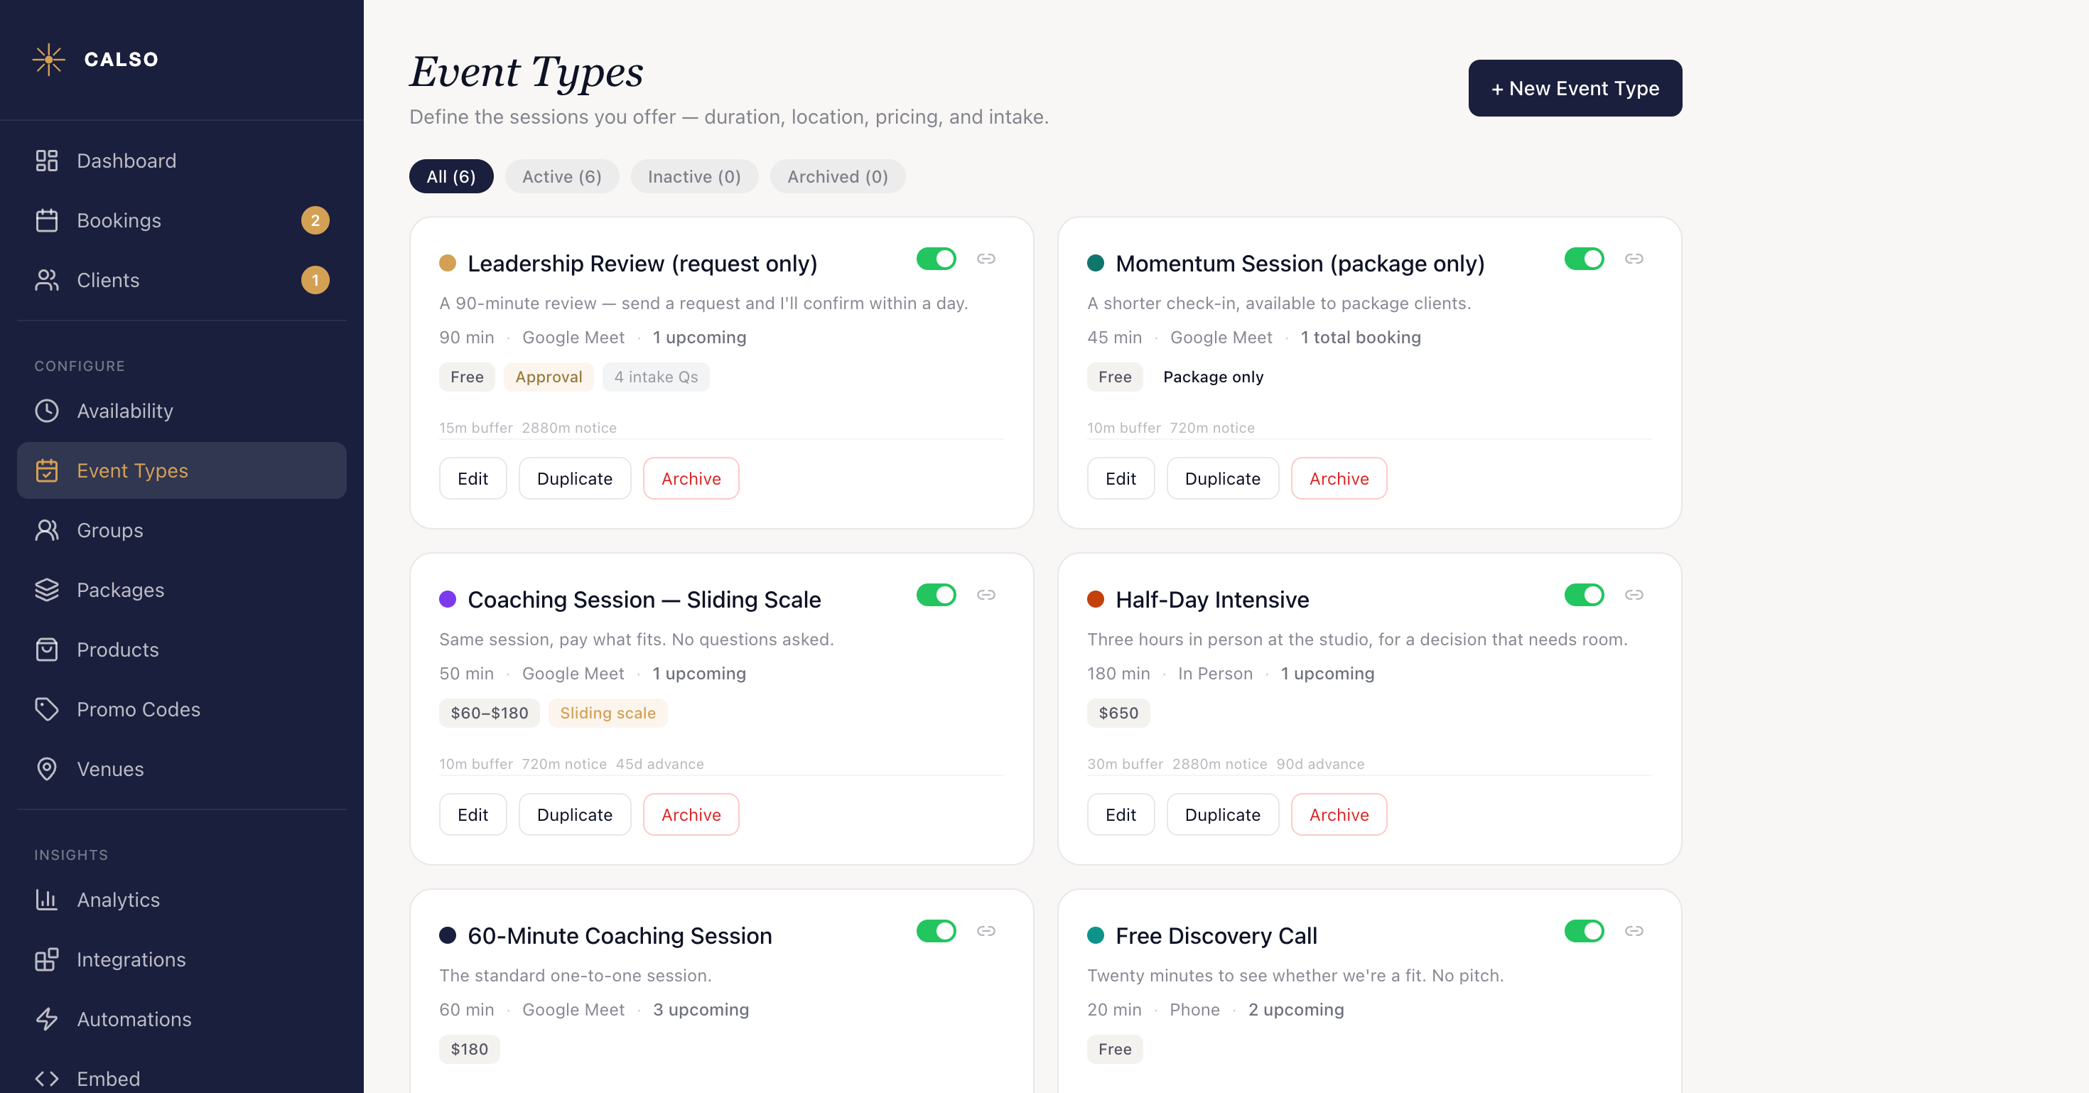Edit the Leadership Review event
2089x1093 pixels.
click(x=473, y=478)
